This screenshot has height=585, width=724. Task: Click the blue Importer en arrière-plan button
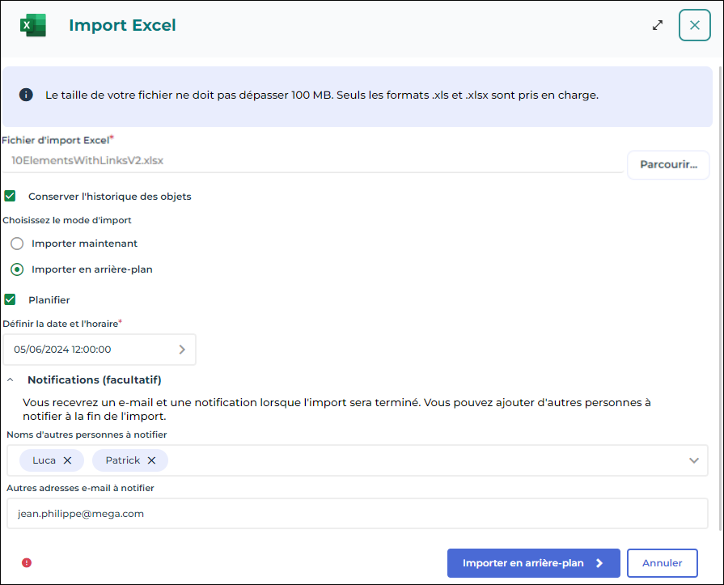coord(533,563)
